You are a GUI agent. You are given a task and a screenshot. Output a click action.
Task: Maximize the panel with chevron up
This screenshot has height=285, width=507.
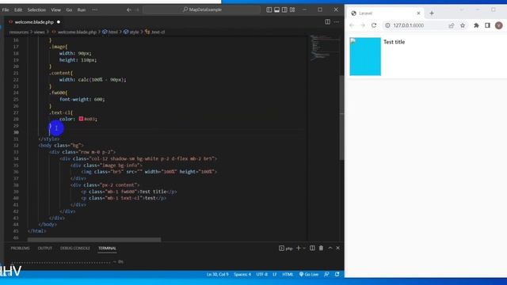pos(330,248)
